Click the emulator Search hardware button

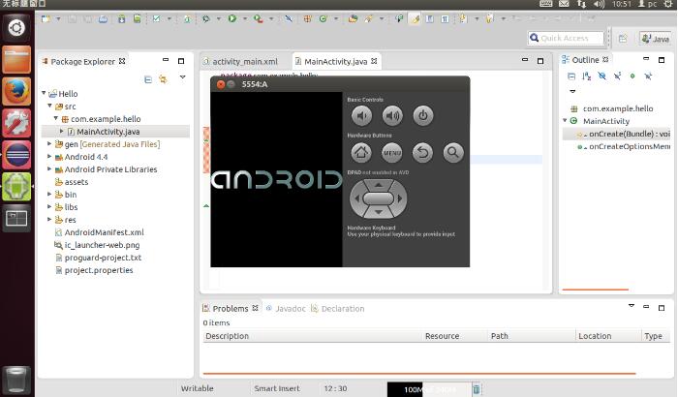[x=453, y=153]
